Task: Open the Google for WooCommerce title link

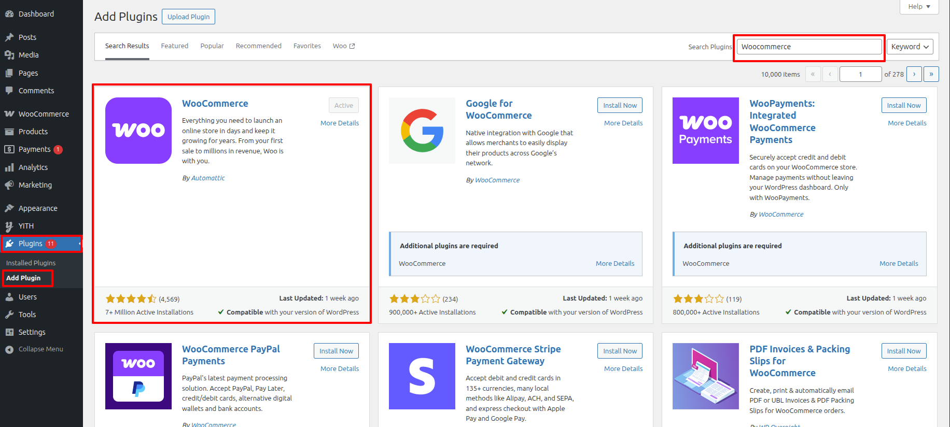Action: tap(499, 109)
